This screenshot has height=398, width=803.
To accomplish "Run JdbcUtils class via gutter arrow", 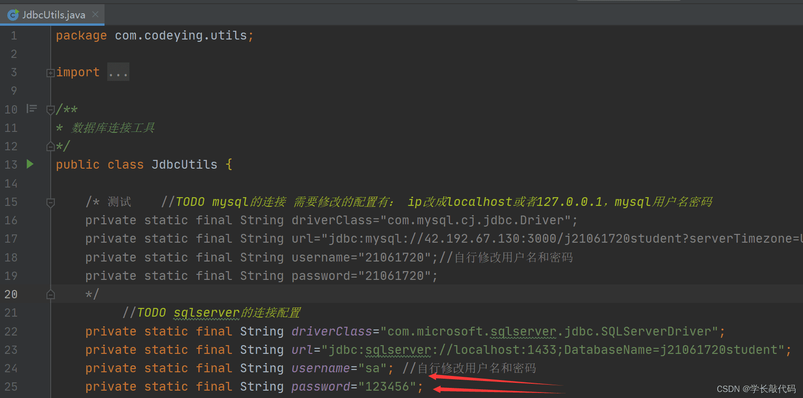I will (30, 164).
